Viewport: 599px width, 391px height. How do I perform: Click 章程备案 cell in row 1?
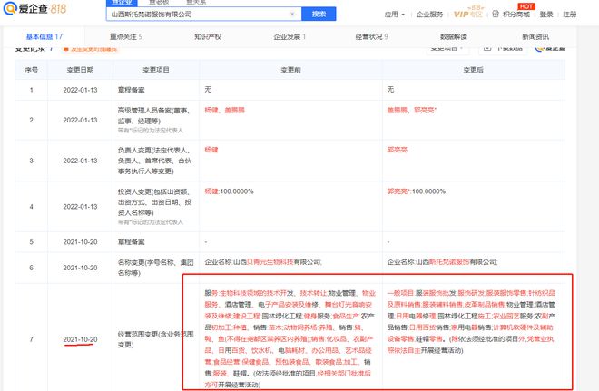point(131,90)
